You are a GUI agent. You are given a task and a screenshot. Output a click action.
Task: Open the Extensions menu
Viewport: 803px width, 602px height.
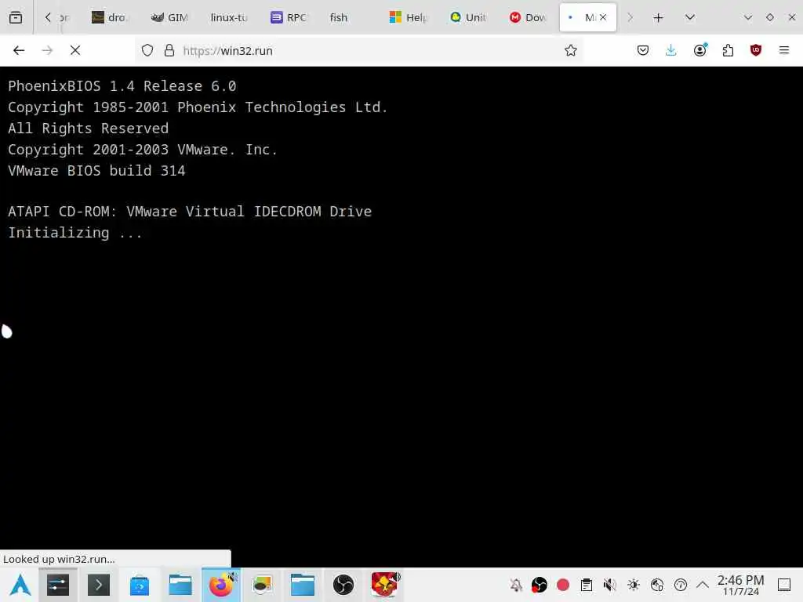[x=728, y=50]
